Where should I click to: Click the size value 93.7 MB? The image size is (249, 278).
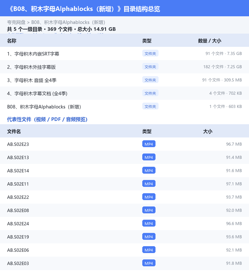pyautogui.click(x=234, y=197)
